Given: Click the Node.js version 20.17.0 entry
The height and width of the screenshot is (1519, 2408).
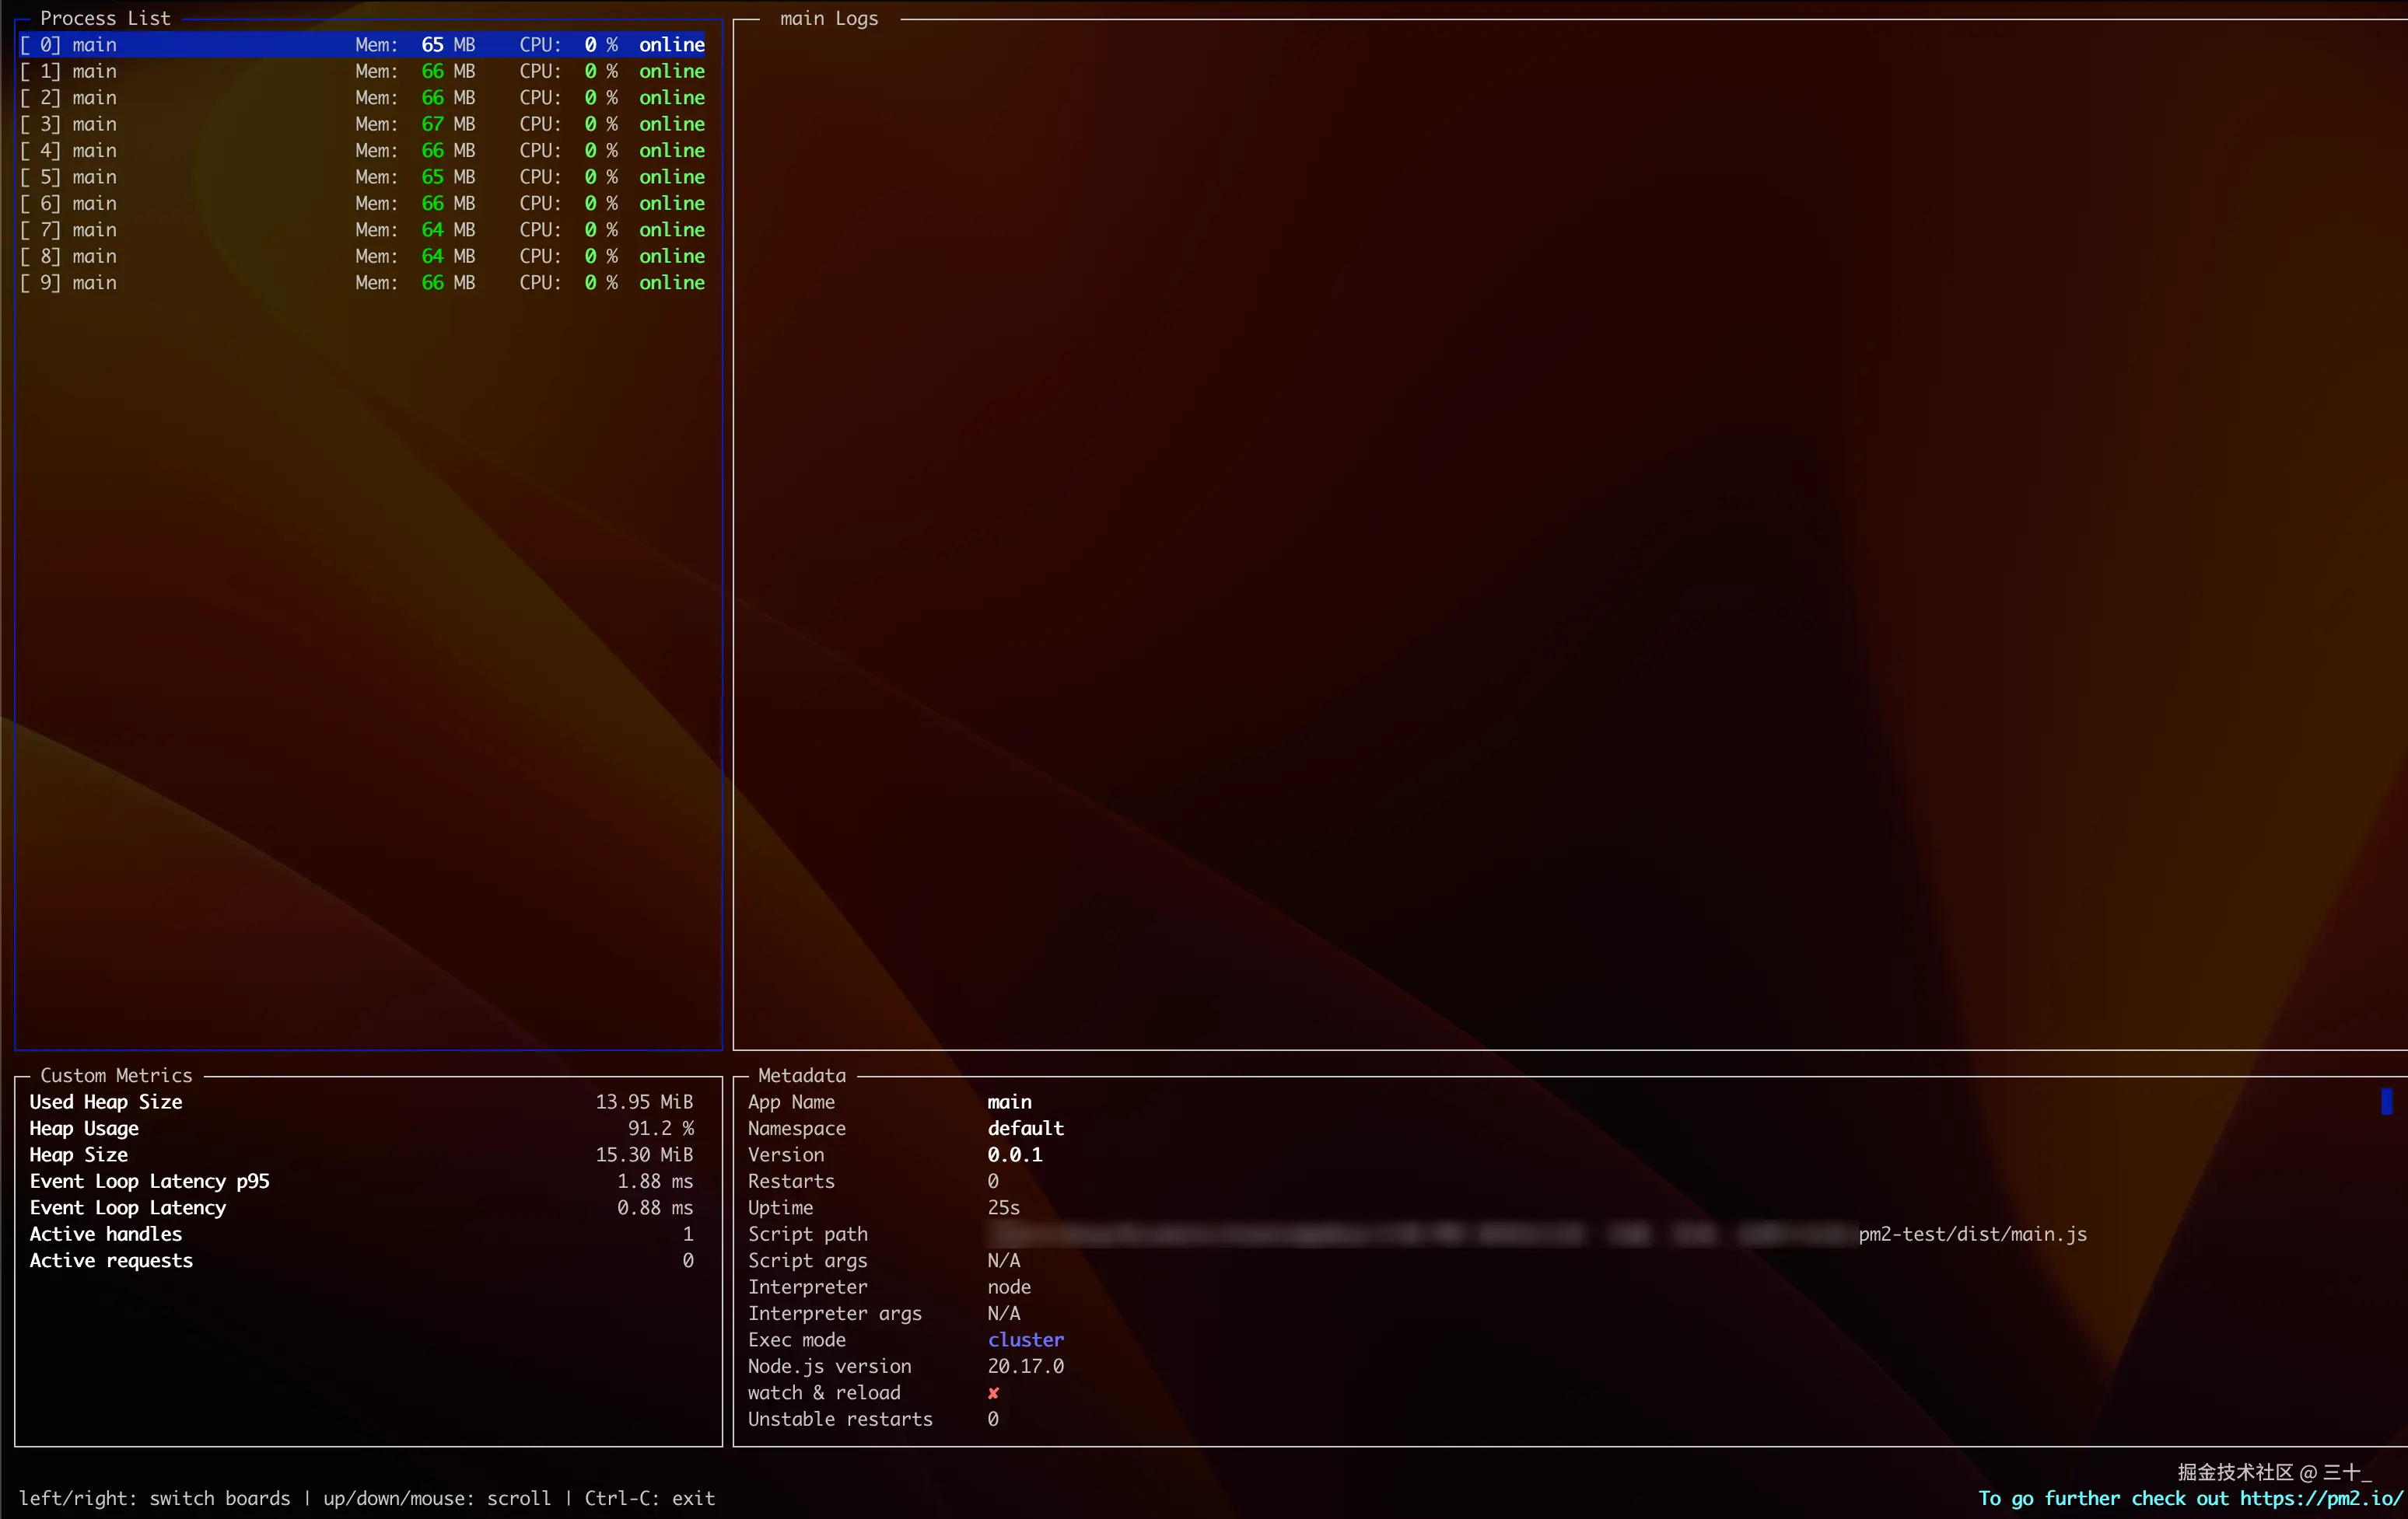Looking at the screenshot, I should tap(1024, 1366).
